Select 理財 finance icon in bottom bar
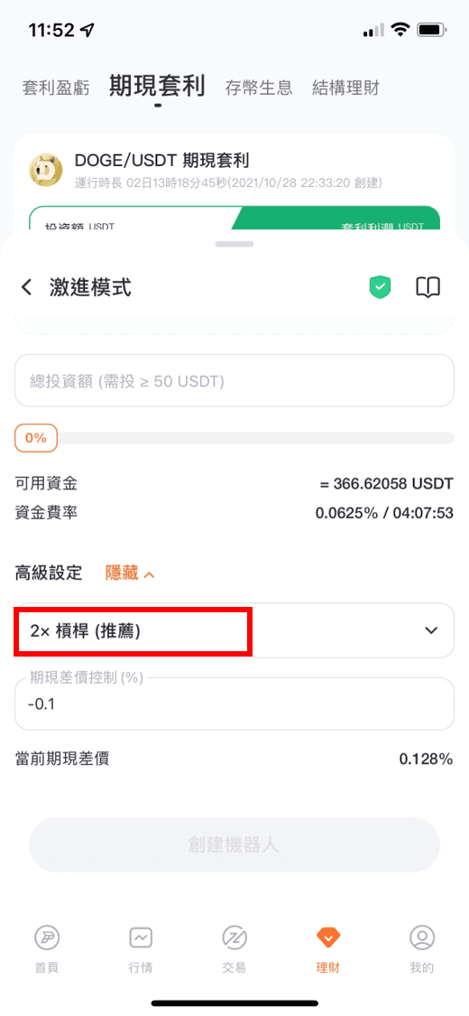Image resolution: width=469 pixels, height=1016 pixels. 328,950
